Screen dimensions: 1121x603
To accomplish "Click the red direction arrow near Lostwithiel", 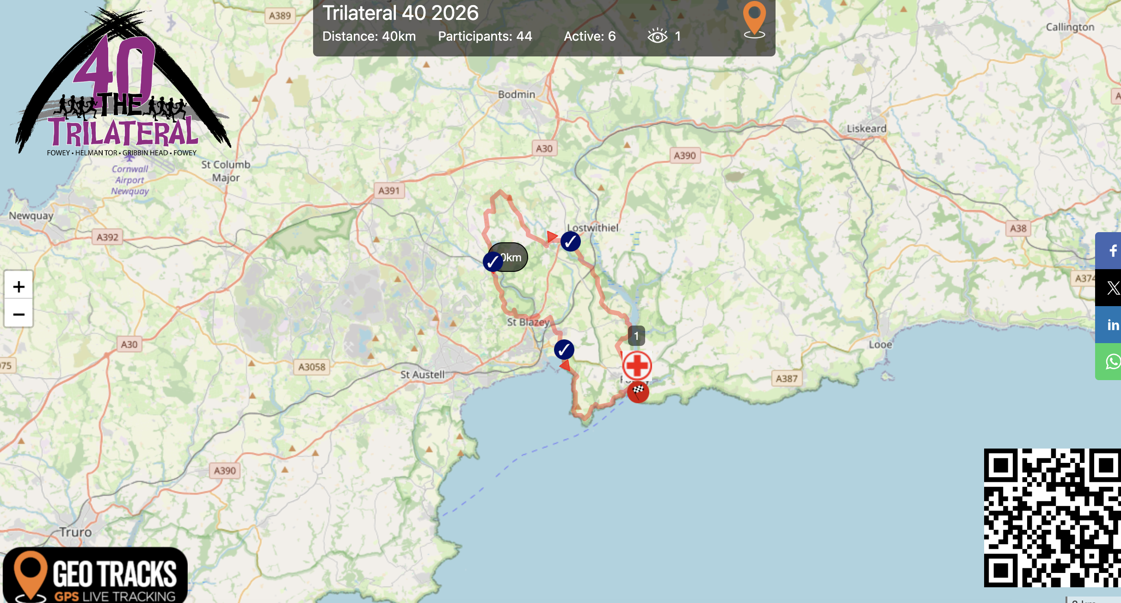I will coord(552,236).
